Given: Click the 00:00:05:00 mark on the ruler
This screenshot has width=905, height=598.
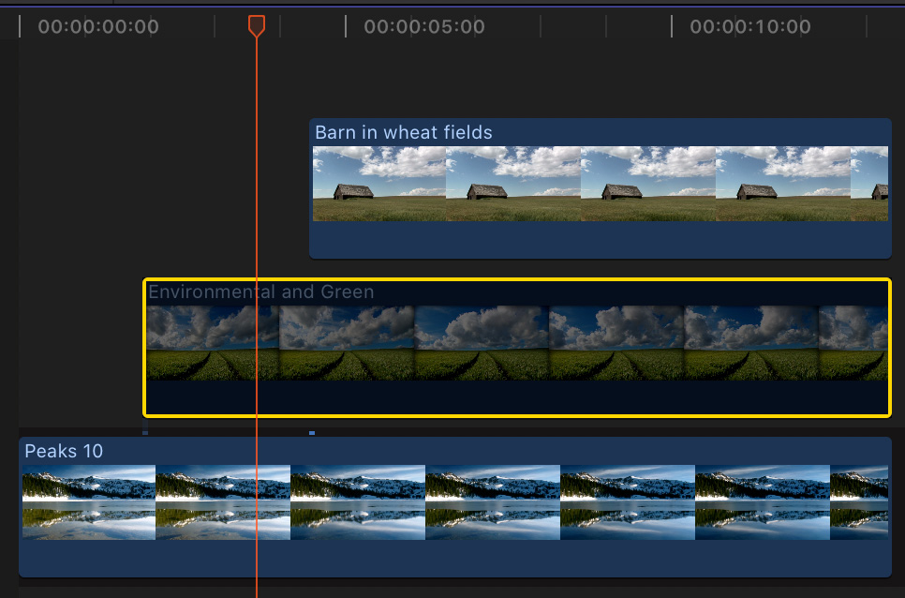Looking at the screenshot, I should pos(423,27).
